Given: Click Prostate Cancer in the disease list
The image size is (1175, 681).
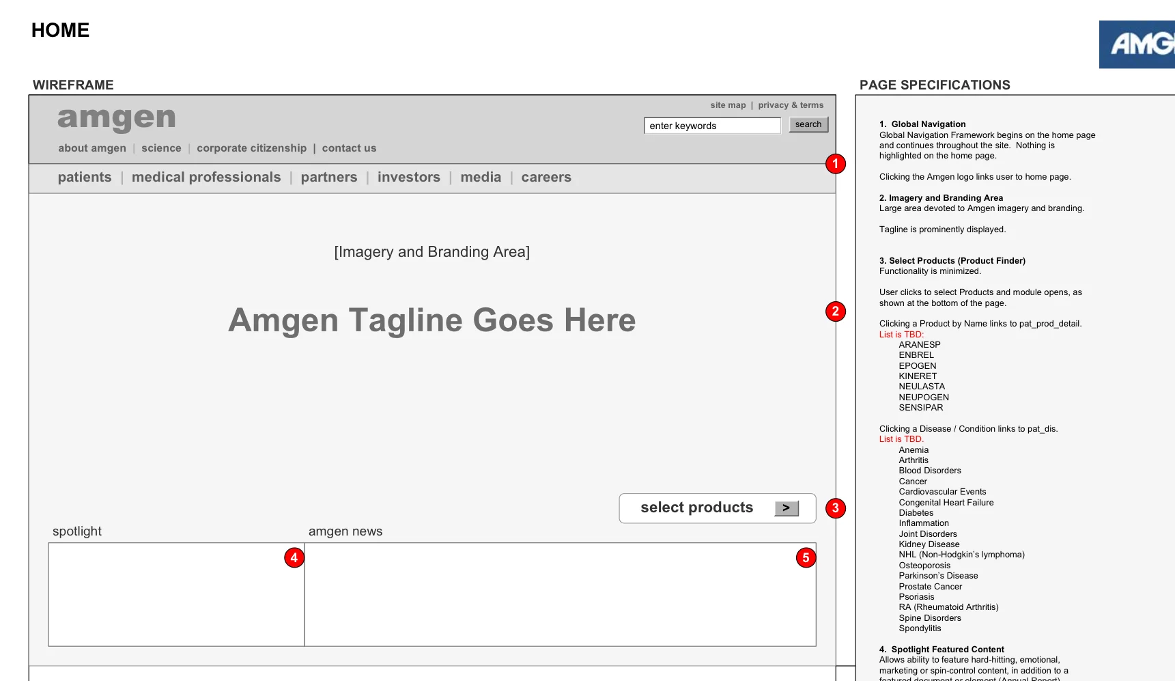Looking at the screenshot, I should [x=930, y=587].
